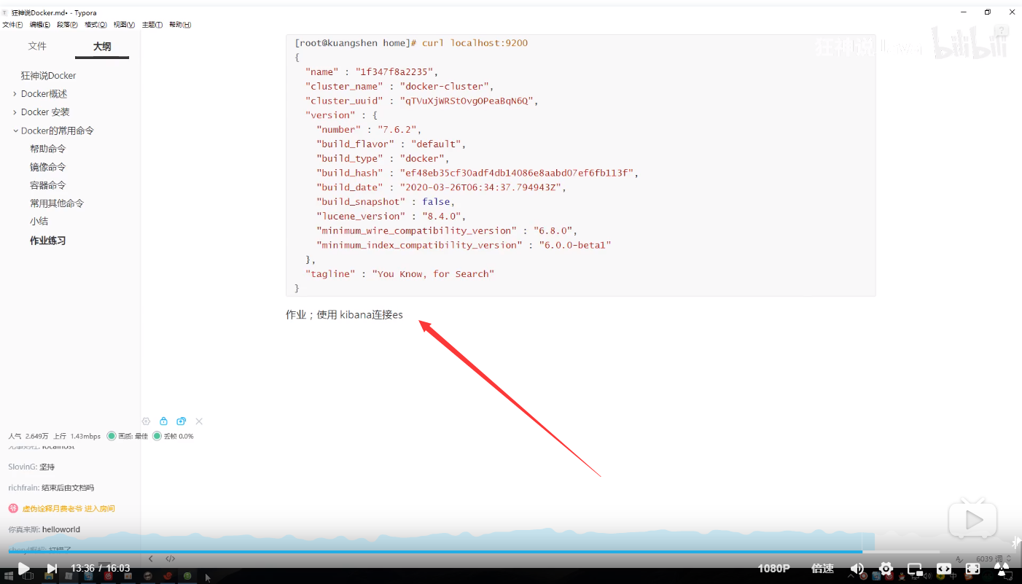
Task: Toggle Typora source code mode
Action: click(x=170, y=558)
